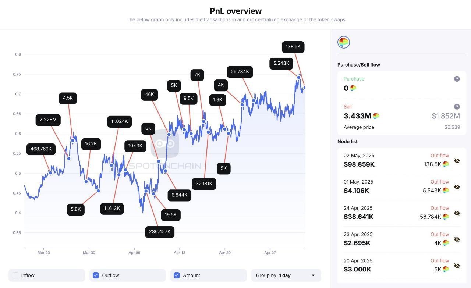Image resolution: width=471 pixels, height=288 pixels.
Task: Click the token icon beside 138.5K outflow
Action: pyautogui.click(x=446, y=164)
